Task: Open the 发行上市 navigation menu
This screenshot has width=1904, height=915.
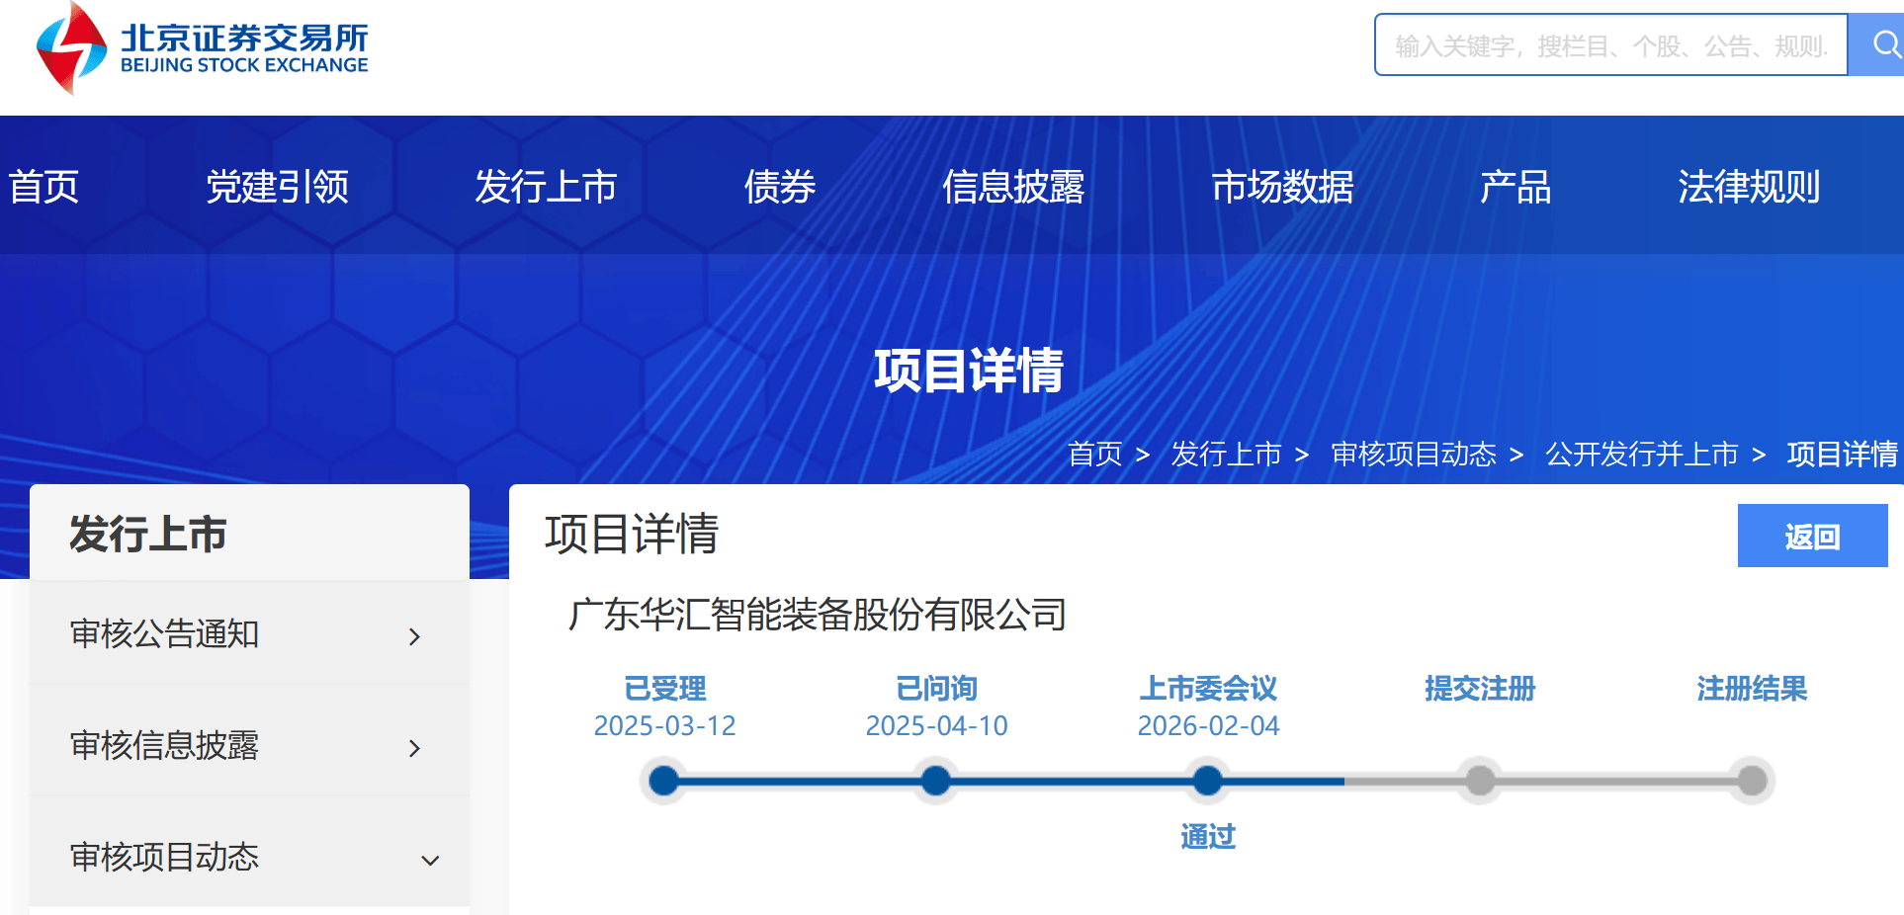Action: [x=546, y=187]
